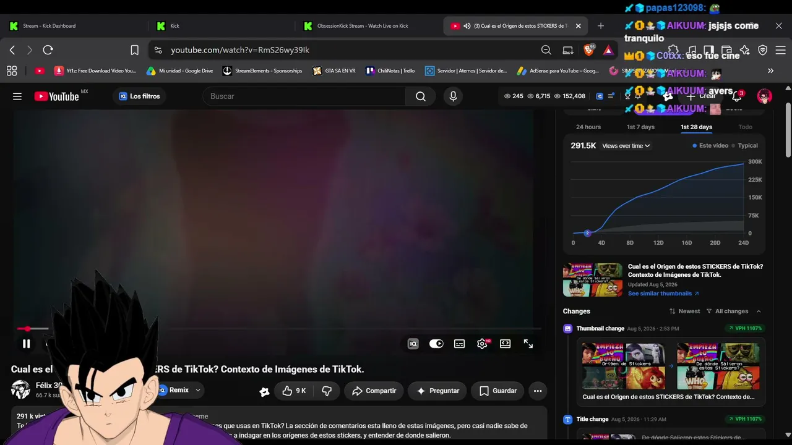Open the Los filtros chip
The width and height of the screenshot is (792, 445).
(140, 96)
